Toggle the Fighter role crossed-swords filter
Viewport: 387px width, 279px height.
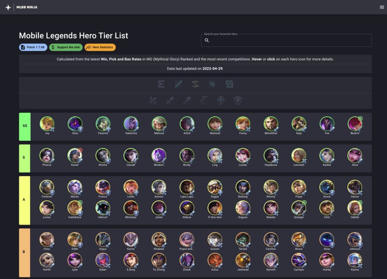170,101
